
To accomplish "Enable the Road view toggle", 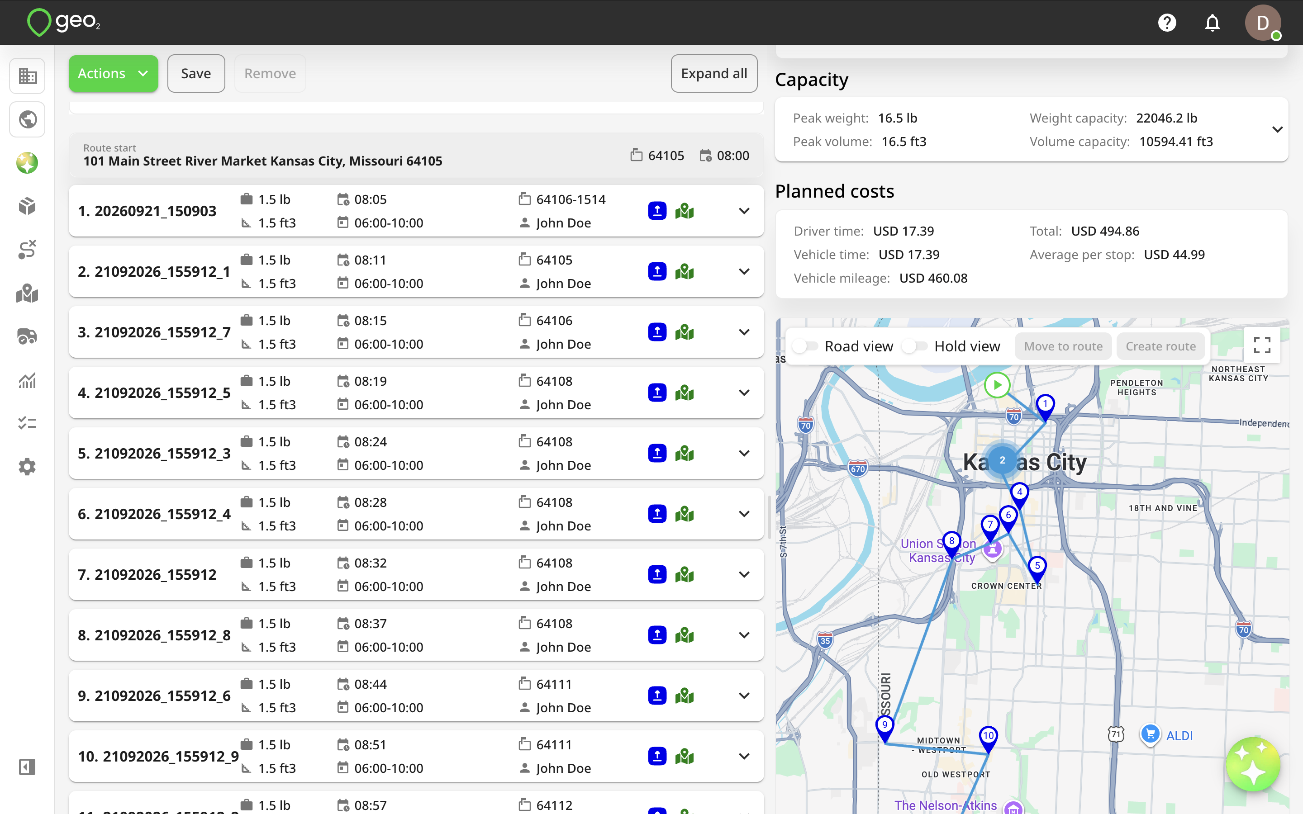I will [806, 346].
